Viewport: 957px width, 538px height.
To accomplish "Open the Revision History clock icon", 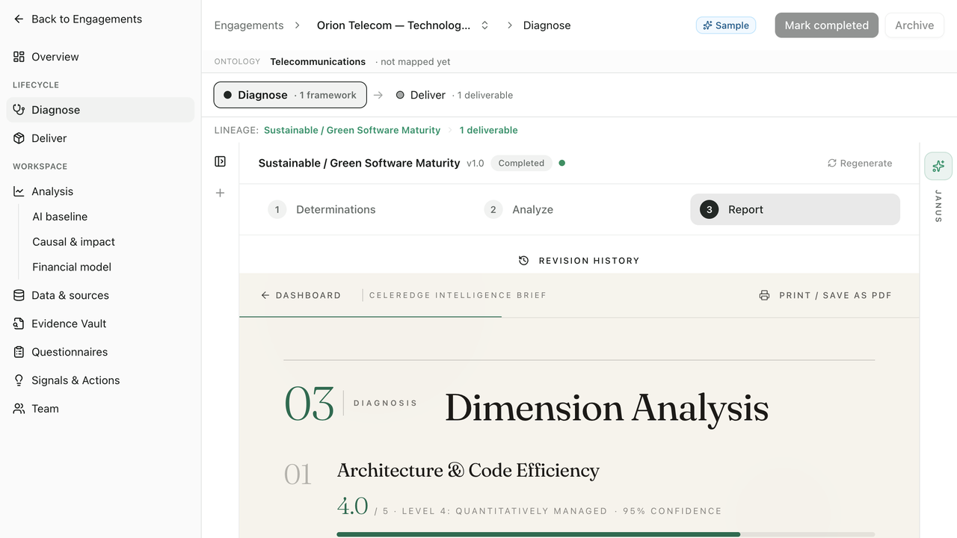I will 523,261.
